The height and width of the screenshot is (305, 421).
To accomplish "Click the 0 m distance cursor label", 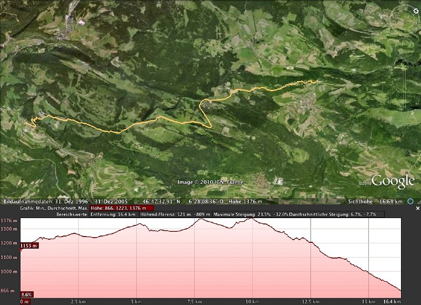I will pyautogui.click(x=25, y=302).
